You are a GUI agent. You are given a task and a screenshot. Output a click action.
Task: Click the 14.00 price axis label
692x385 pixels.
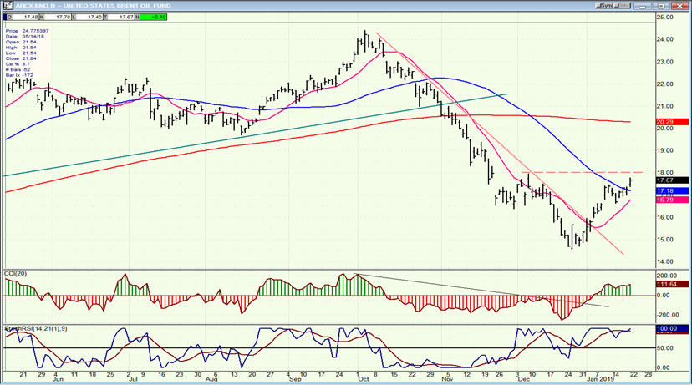pos(665,261)
